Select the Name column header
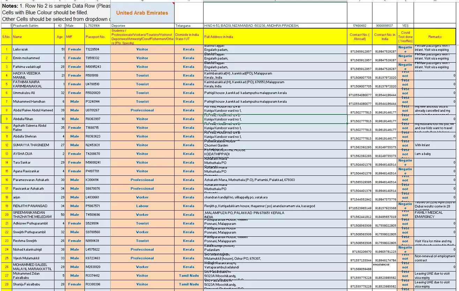459x291 pixels. pyautogui.click(x=33, y=37)
